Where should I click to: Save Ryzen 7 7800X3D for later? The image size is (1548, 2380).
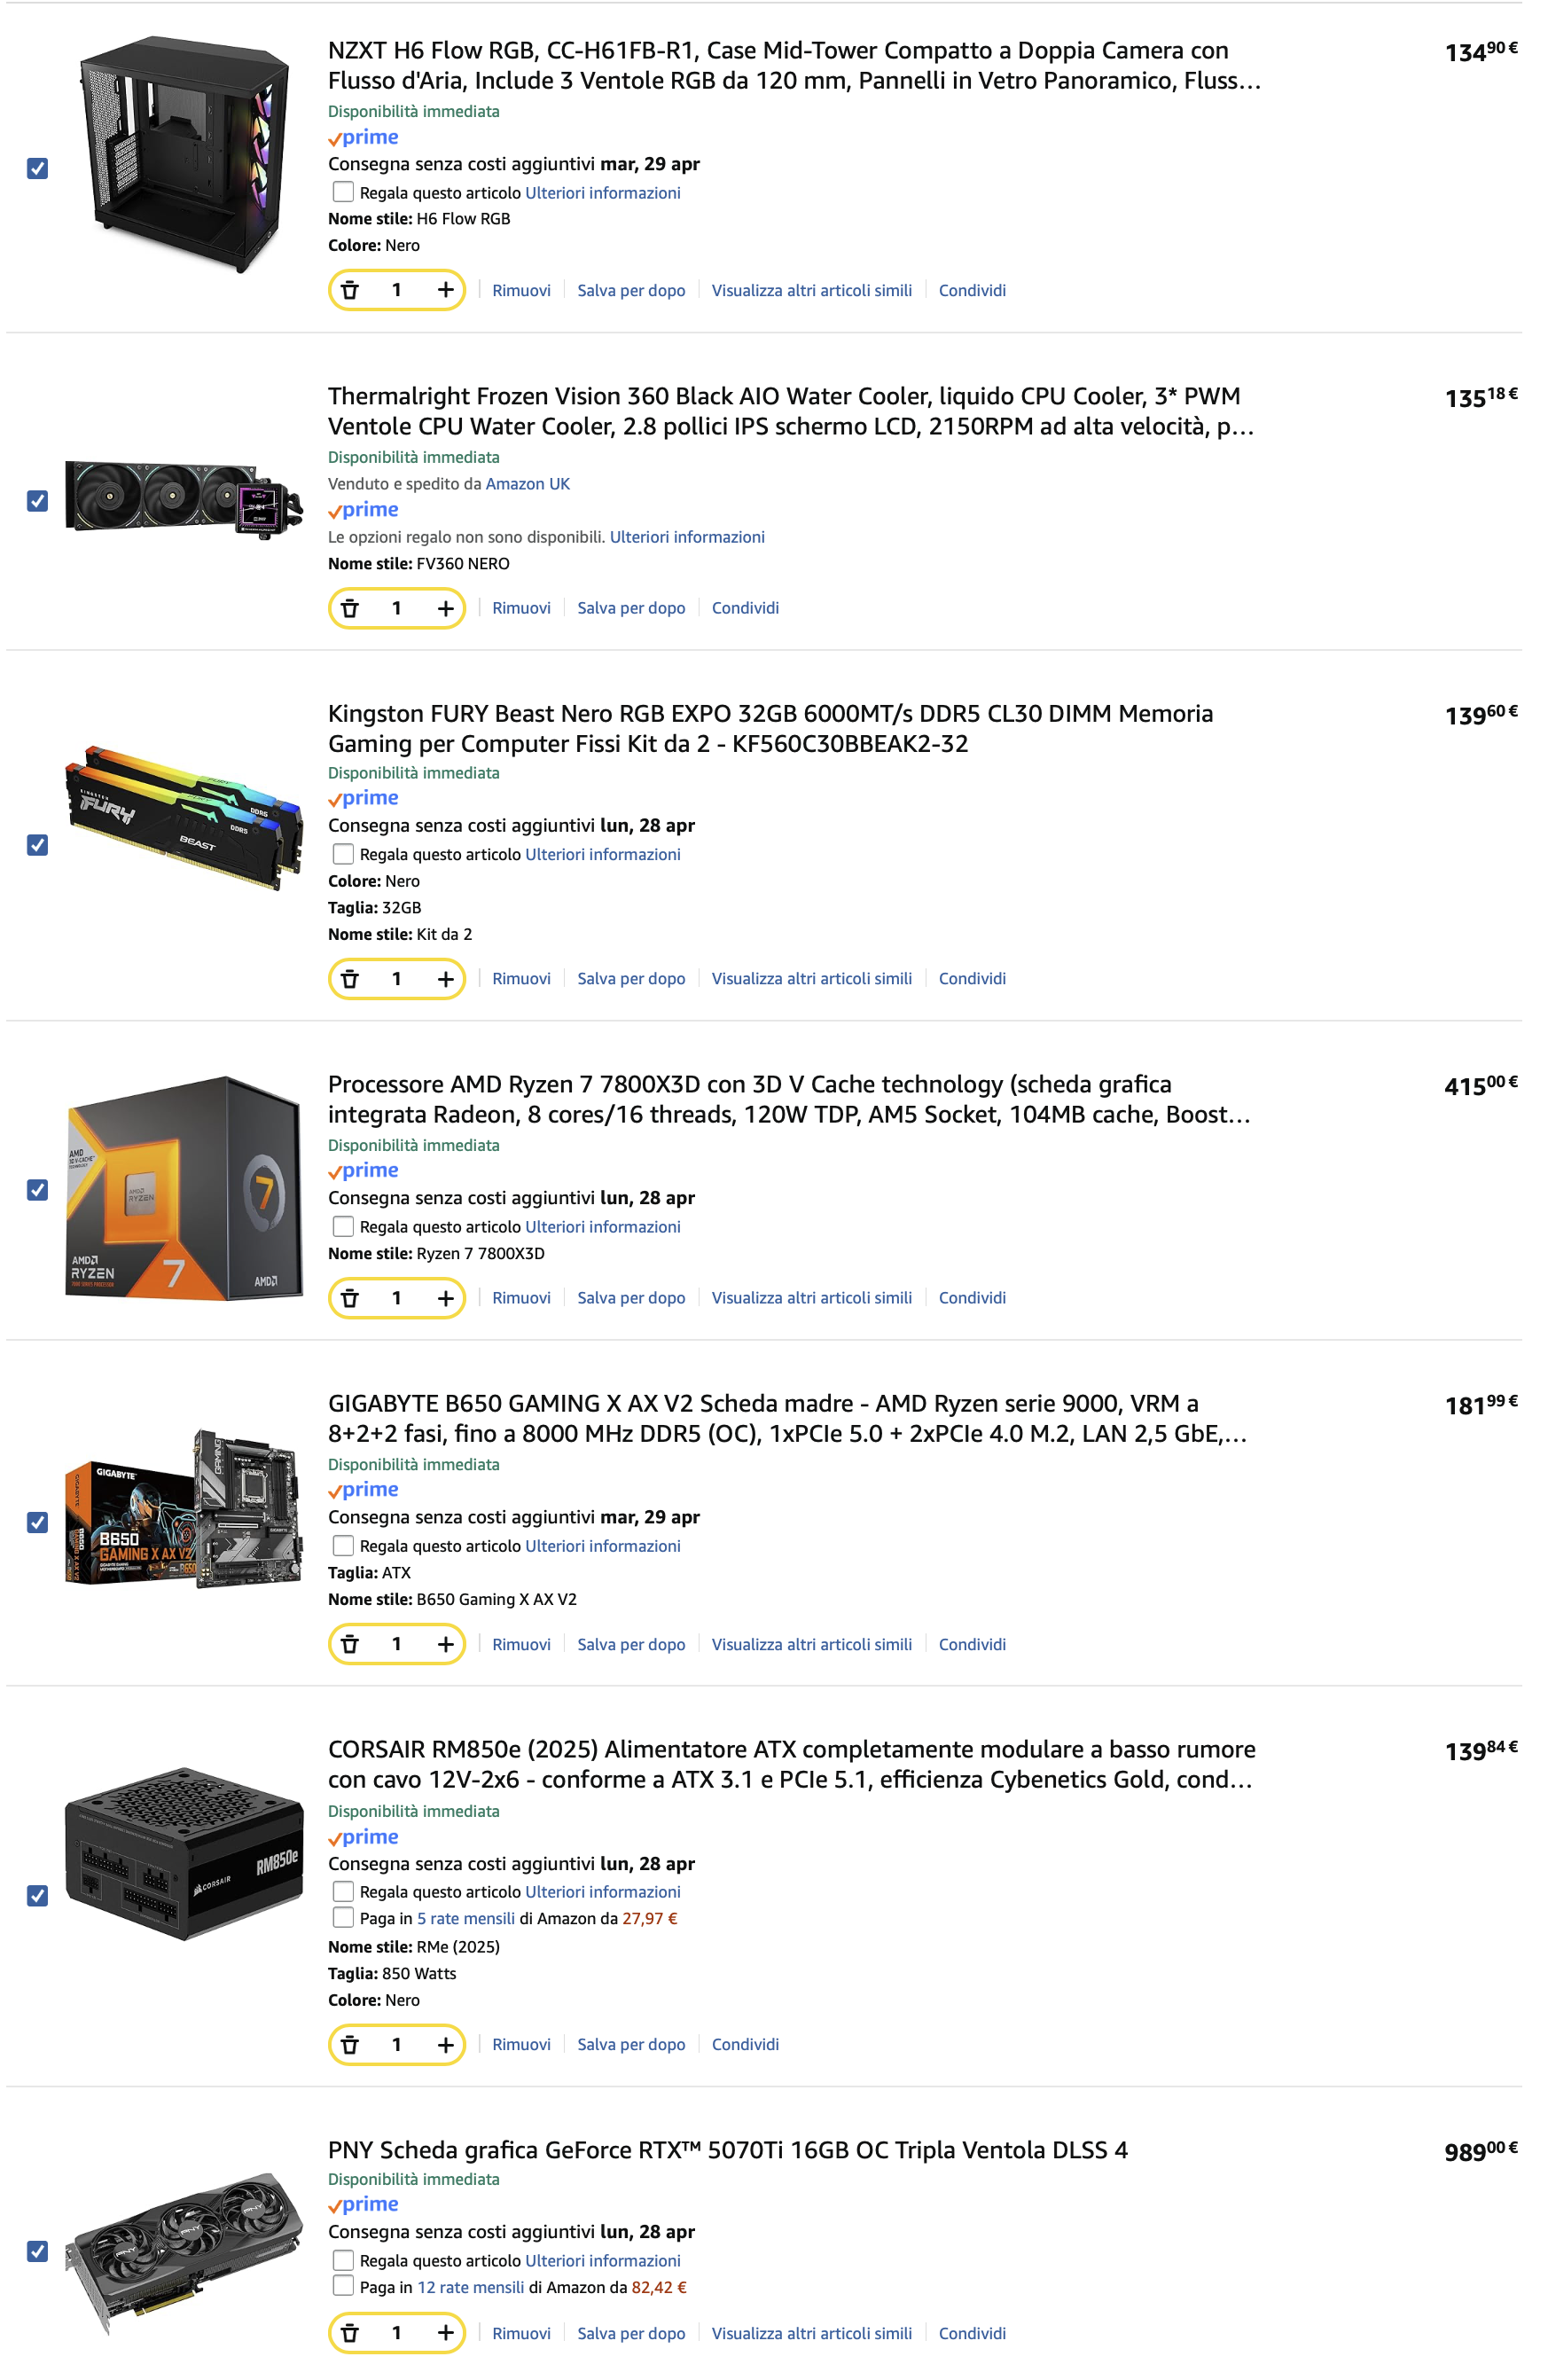coord(631,1298)
